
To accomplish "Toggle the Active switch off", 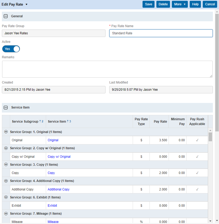I will (x=11, y=49).
